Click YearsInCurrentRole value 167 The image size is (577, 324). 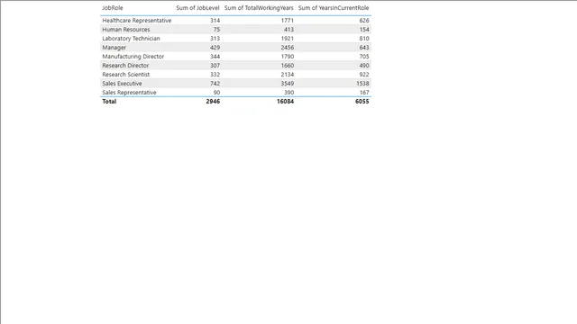coord(364,93)
